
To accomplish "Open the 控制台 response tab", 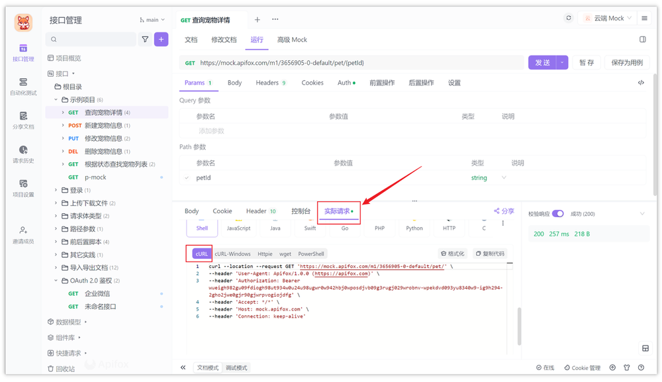I will [x=301, y=211].
